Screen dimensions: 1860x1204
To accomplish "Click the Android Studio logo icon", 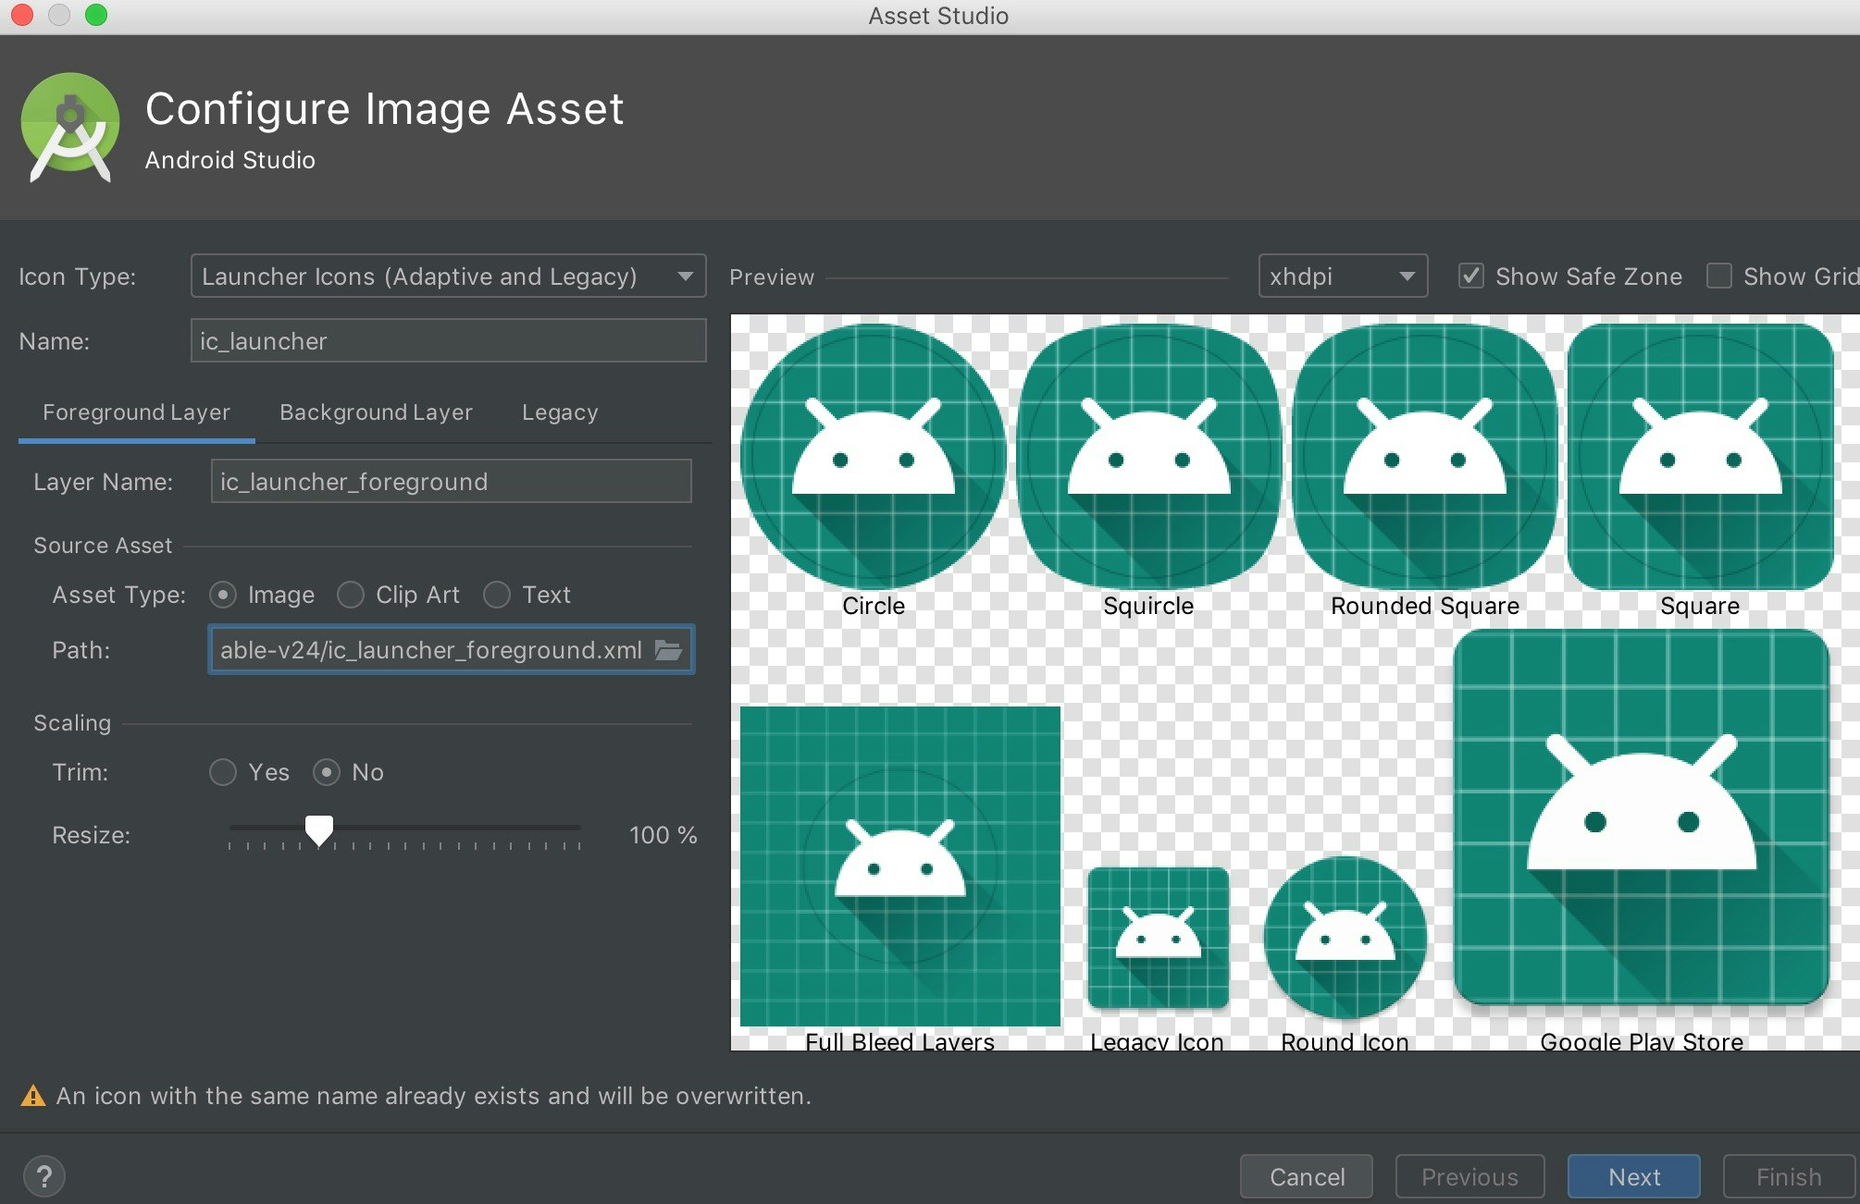I will [70, 128].
